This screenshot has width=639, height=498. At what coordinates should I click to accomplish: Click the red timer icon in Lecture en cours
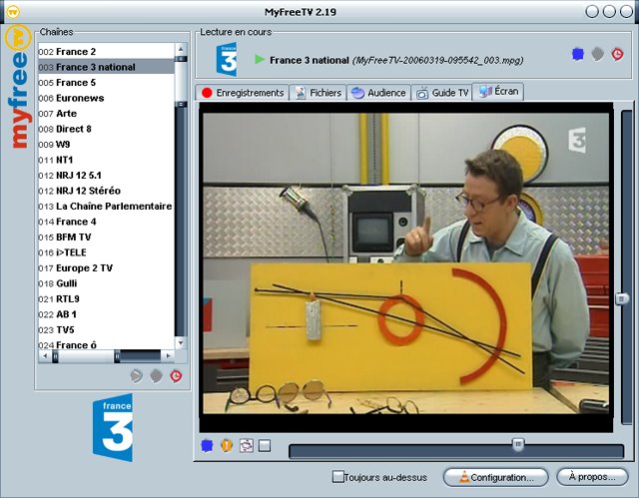click(x=617, y=54)
